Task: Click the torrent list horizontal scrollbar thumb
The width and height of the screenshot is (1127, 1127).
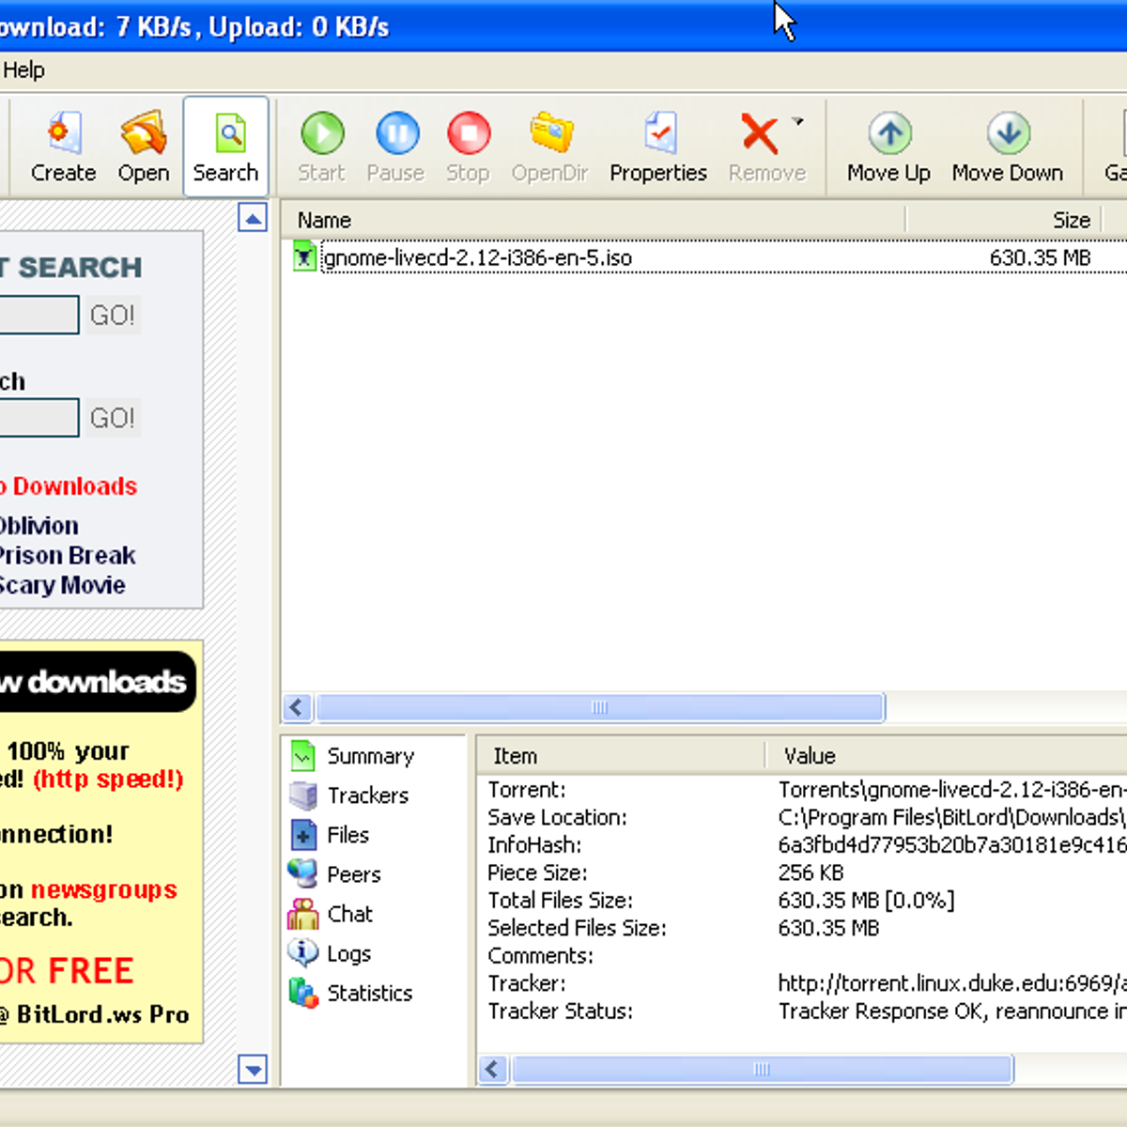Action: click(600, 707)
